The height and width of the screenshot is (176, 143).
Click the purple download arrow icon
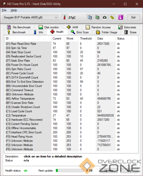(120, 18)
